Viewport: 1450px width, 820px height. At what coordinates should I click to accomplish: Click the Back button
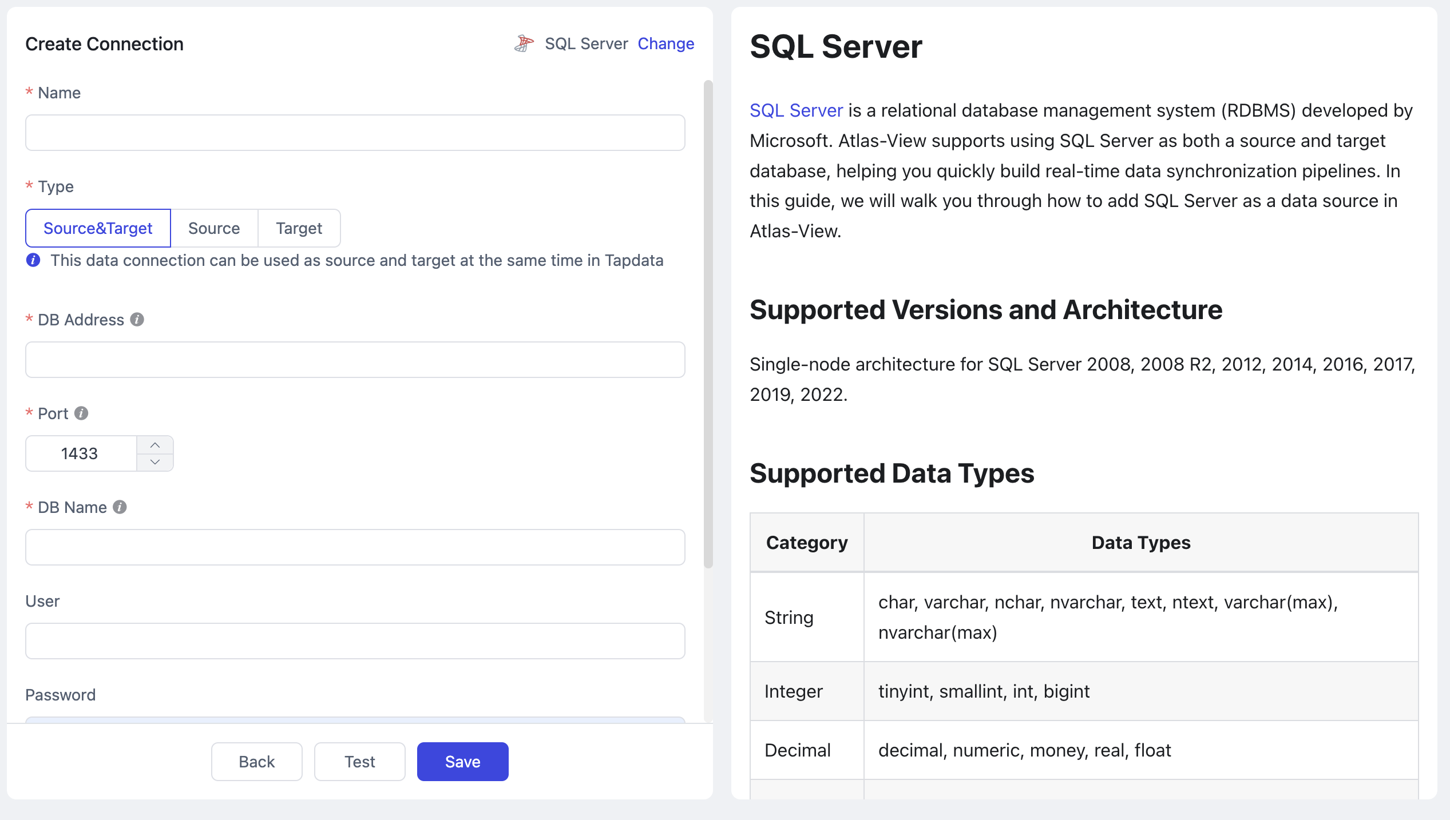[257, 762]
